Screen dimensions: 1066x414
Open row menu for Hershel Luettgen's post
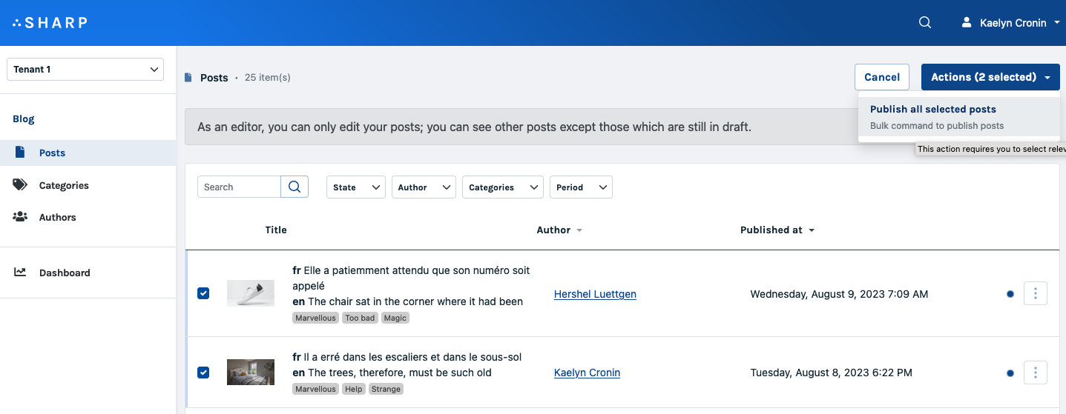coord(1036,294)
